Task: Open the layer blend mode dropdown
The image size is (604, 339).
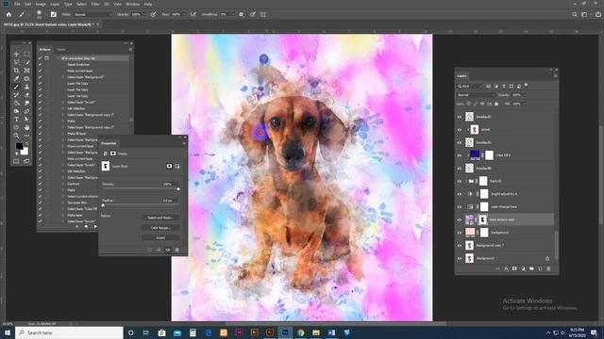Action: 476,95
